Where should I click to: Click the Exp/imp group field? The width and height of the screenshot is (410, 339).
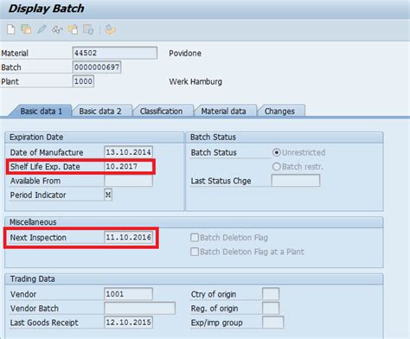pos(273,323)
